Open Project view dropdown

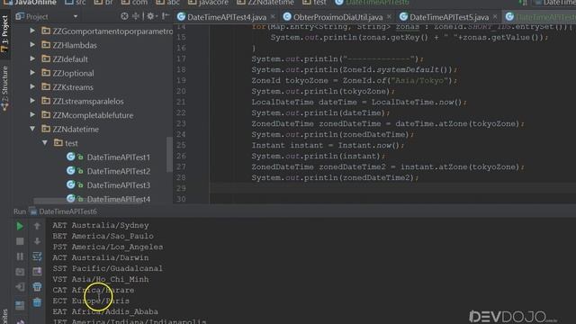[76, 16]
